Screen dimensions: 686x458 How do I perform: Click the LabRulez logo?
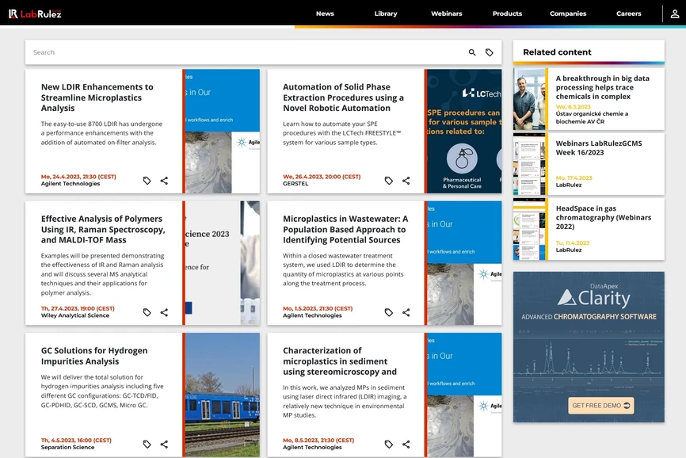[x=35, y=13]
